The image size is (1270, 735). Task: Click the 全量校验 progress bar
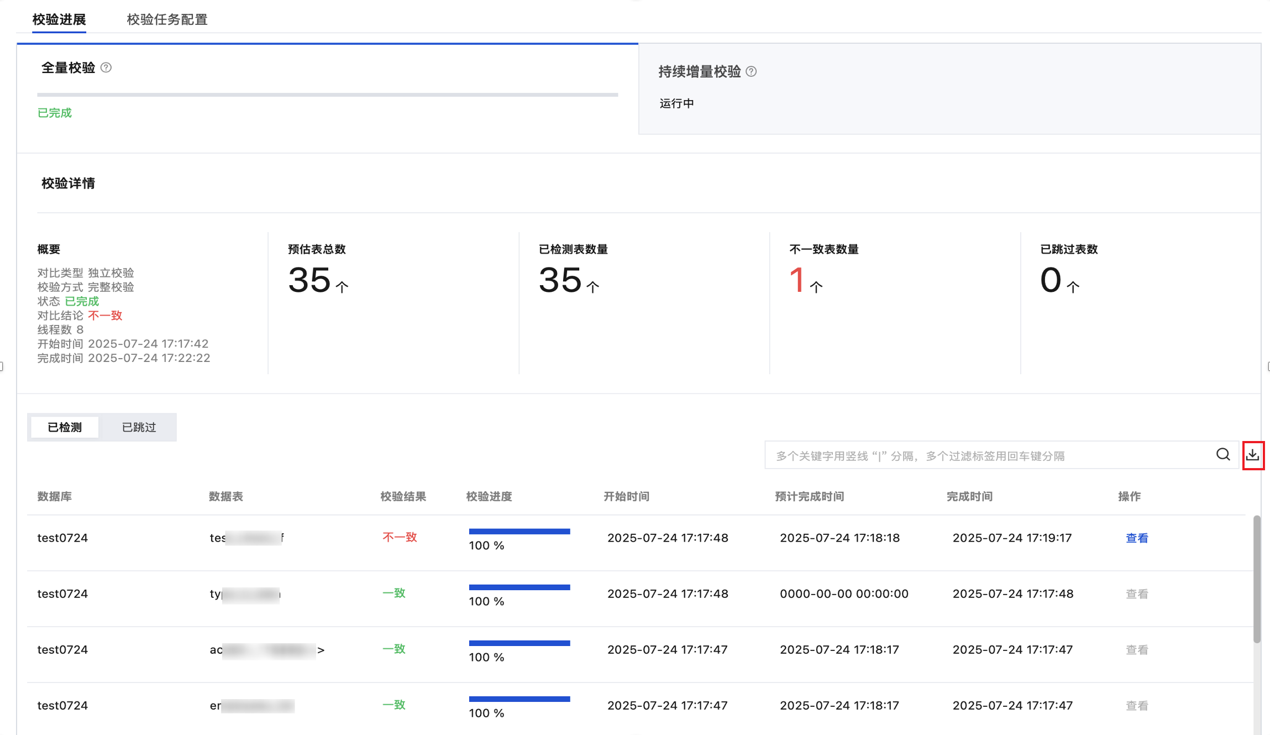coord(327,95)
